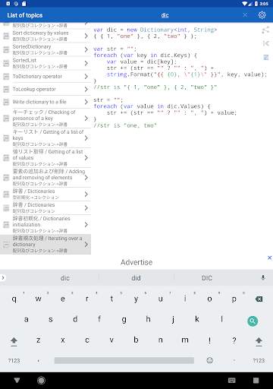The width and height of the screenshot is (273, 389).
Task: Tap document icon beside 'Sort dictionary by values'
Action: click(6, 36)
